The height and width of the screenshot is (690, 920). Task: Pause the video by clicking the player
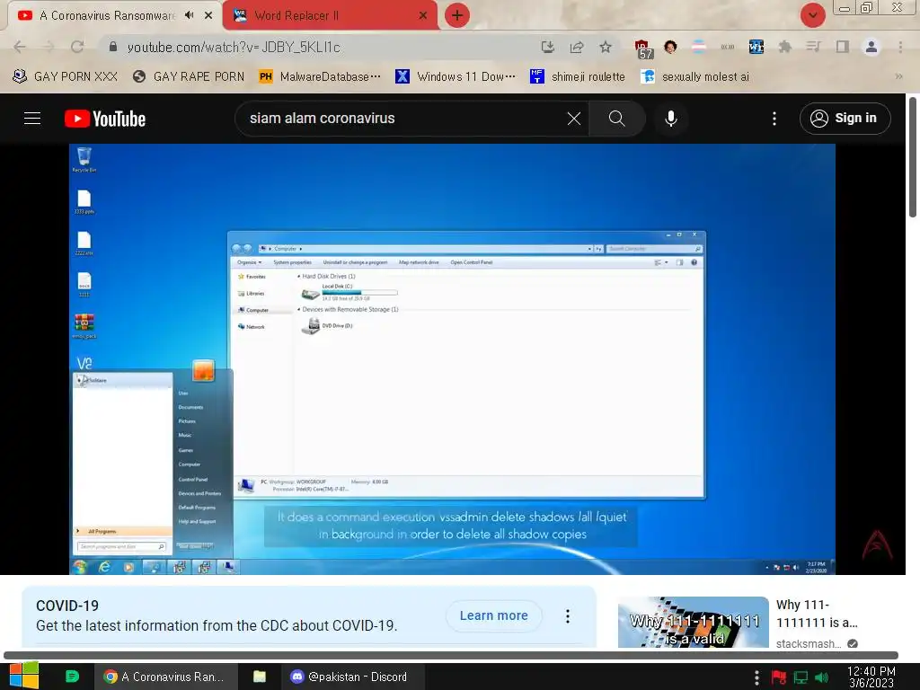[452, 359]
